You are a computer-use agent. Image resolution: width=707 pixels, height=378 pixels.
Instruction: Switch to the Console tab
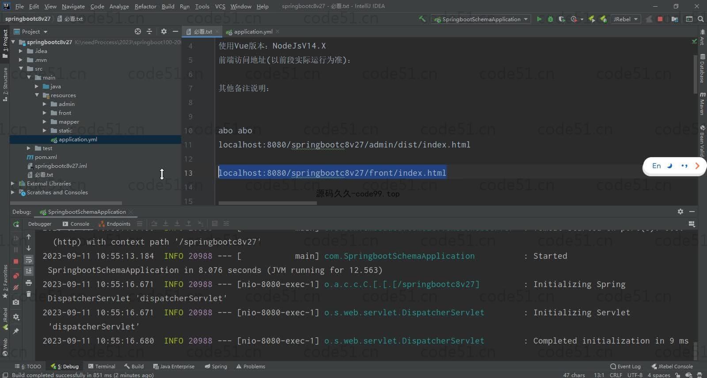[x=76, y=224]
